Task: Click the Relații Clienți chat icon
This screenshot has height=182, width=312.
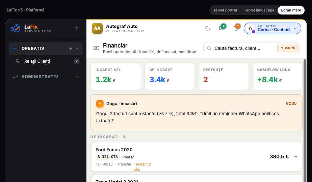Action: click(x=18, y=61)
